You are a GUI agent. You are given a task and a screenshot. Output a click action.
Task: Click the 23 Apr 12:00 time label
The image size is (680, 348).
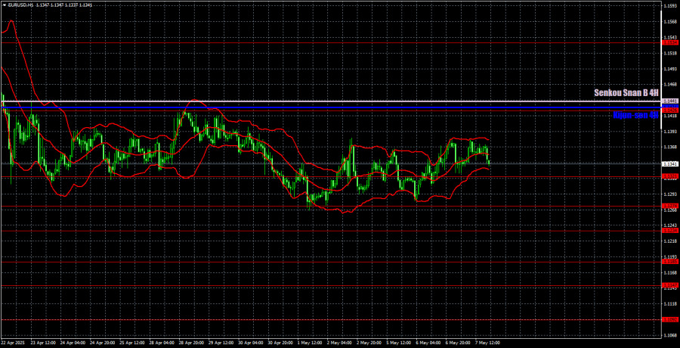[42, 343]
